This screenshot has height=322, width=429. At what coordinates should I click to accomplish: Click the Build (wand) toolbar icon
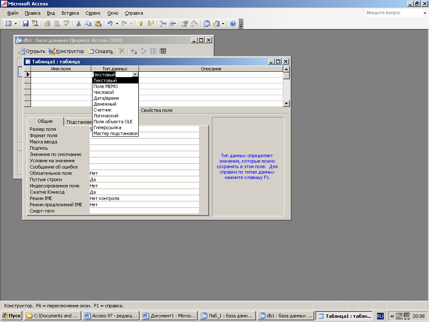click(194, 23)
